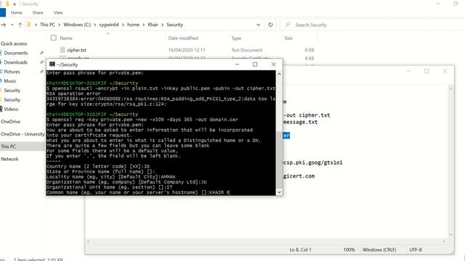The height and width of the screenshot is (261, 465).
Task: Click the terminal scrollbar down arrow
Action: click(279, 192)
